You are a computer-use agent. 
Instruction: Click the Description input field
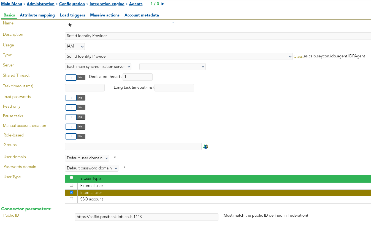(x=218, y=36)
